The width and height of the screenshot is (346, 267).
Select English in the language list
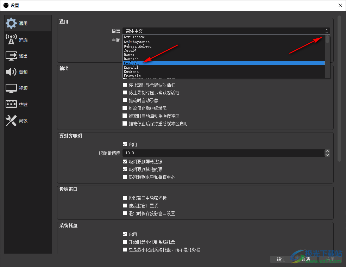tap(224, 63)
